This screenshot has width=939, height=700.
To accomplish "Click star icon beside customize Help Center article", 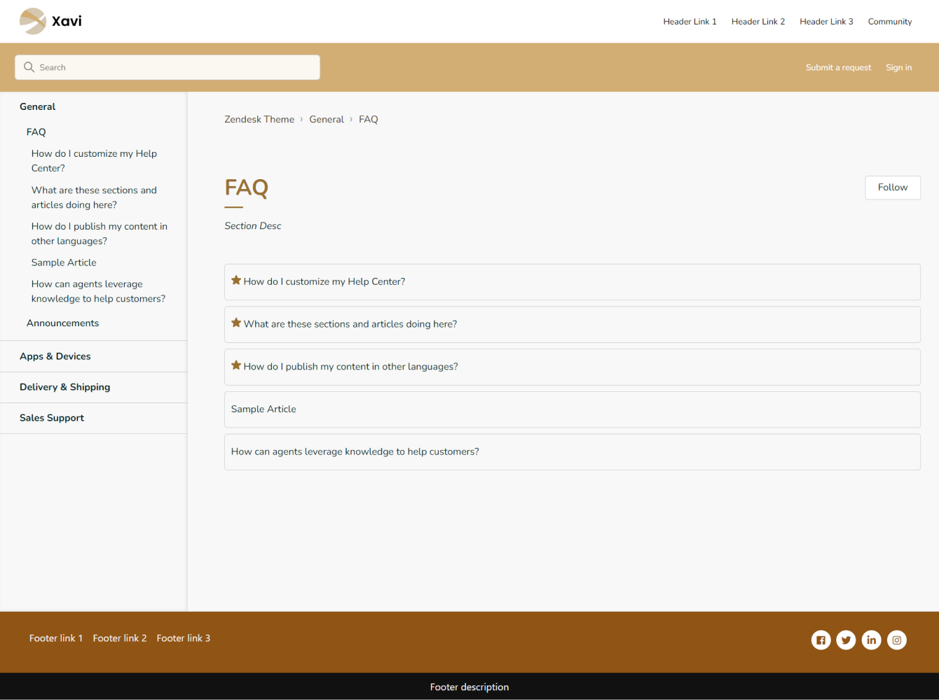I will 236,281.
